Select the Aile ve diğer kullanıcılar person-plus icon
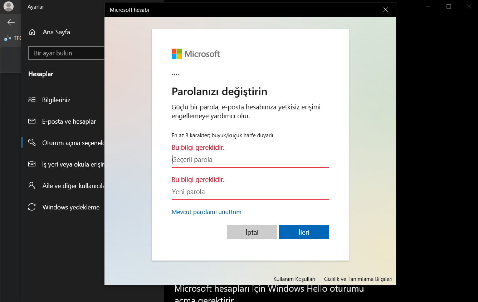This screenshot has width=478, height=302. click(x=32, y=186)
